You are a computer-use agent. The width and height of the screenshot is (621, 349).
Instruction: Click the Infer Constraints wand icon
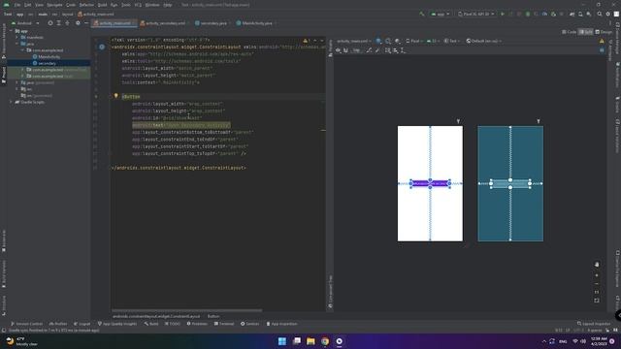[x=377, y=50]
